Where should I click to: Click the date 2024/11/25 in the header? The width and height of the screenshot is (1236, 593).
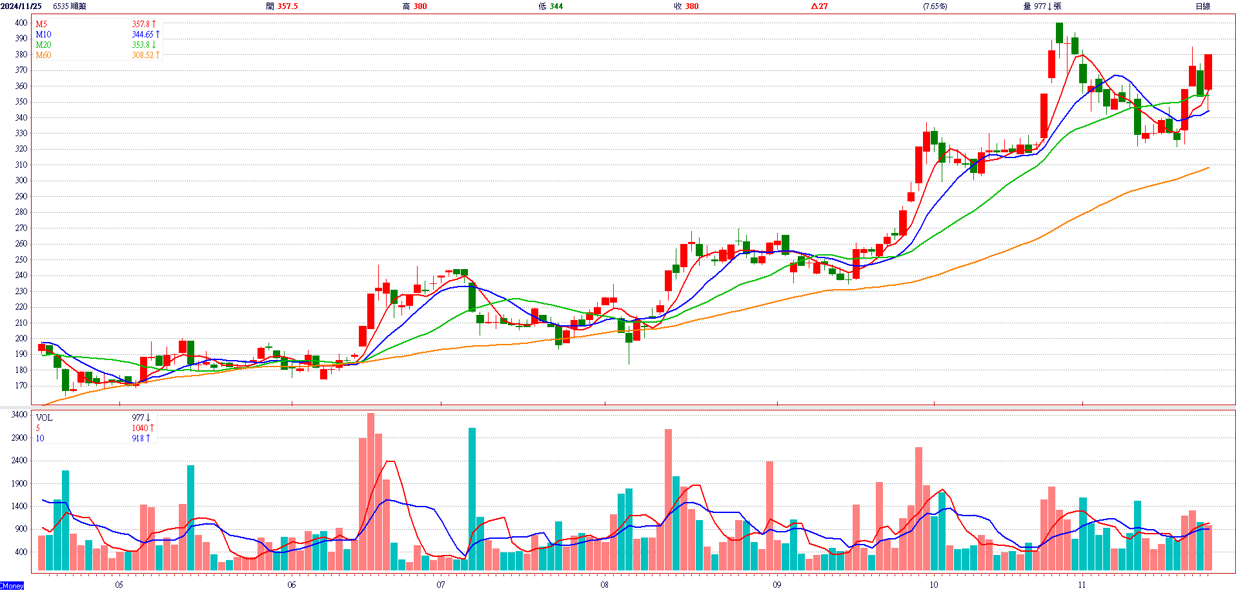21,6
